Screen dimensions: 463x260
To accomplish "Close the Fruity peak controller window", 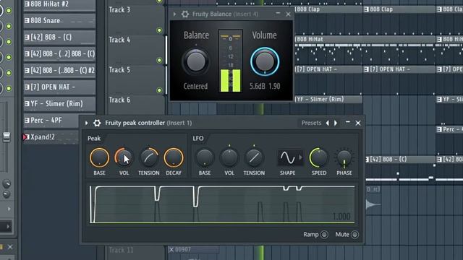I will point(358,123).
